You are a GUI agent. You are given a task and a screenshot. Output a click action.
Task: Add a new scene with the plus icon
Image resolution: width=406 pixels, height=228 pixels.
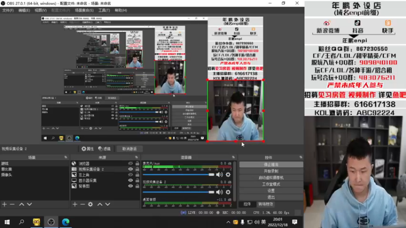5,204
